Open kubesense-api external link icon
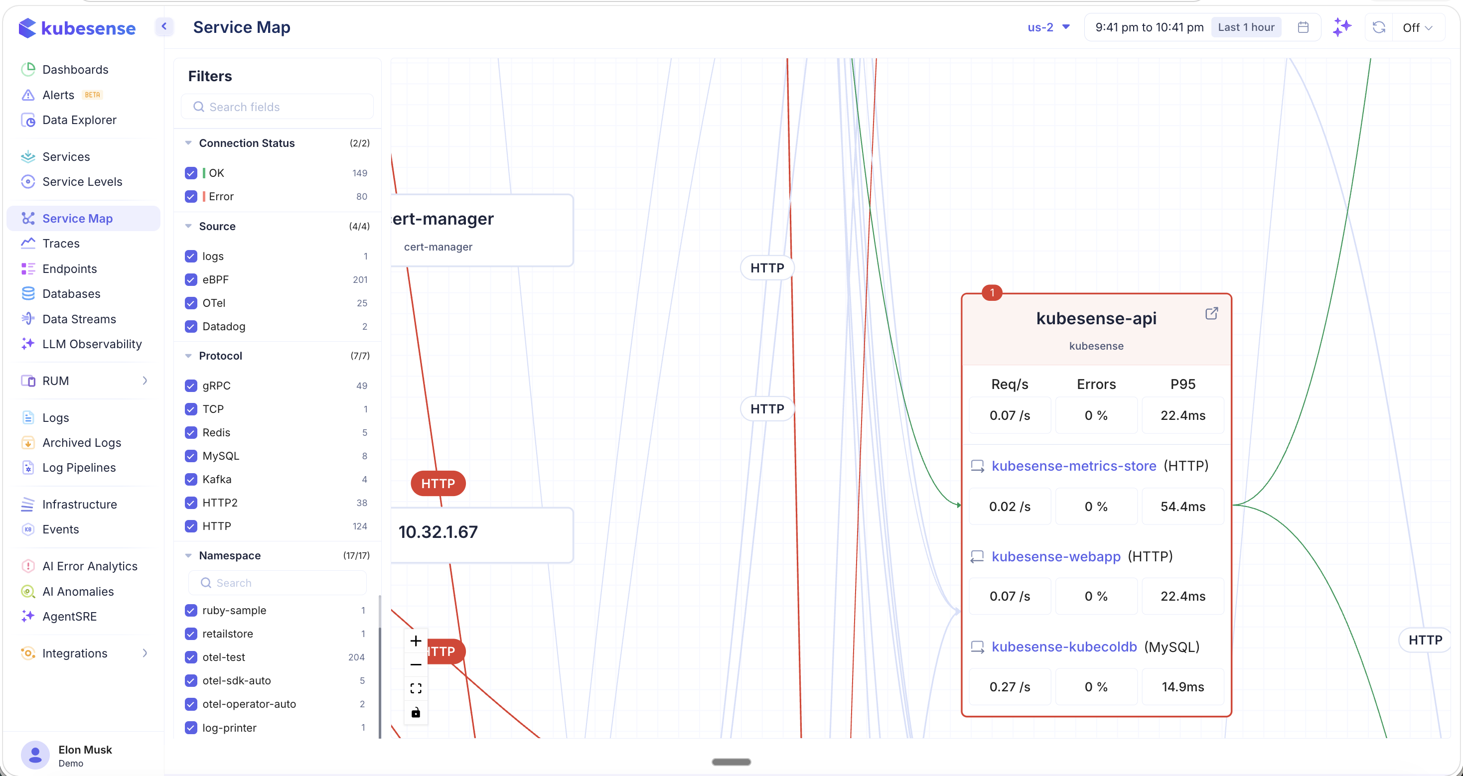This screenshot has width=1463, height=776. (x=1211, y=313)
